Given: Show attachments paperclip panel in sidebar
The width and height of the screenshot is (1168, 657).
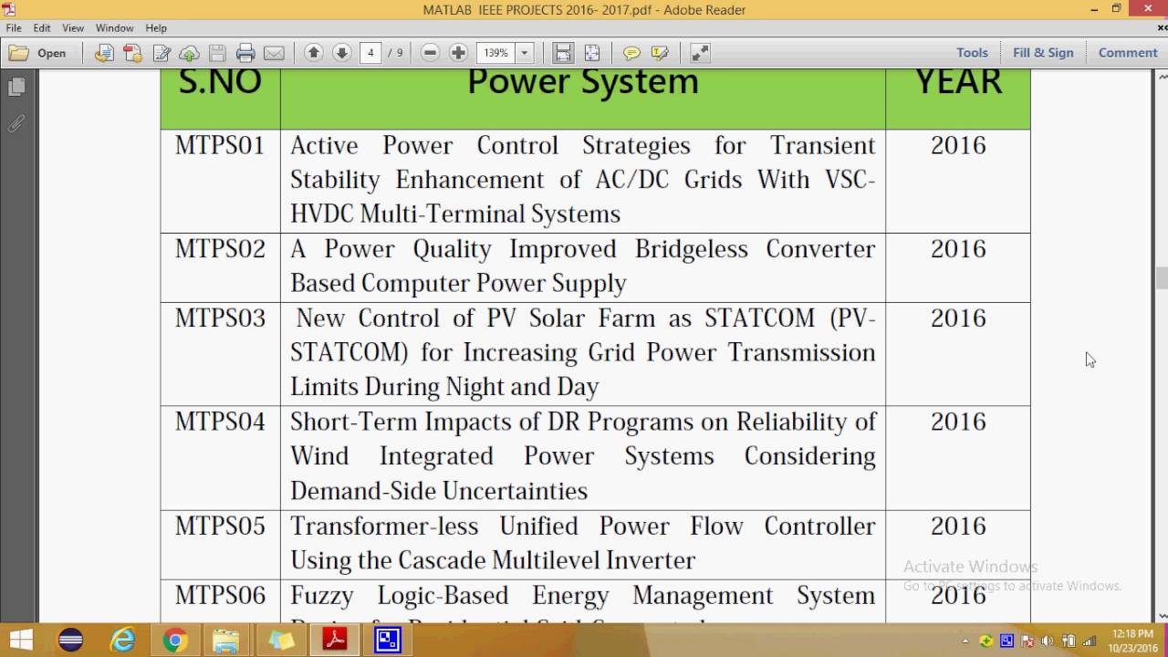Looking at the screenshot, I should 16,124.
